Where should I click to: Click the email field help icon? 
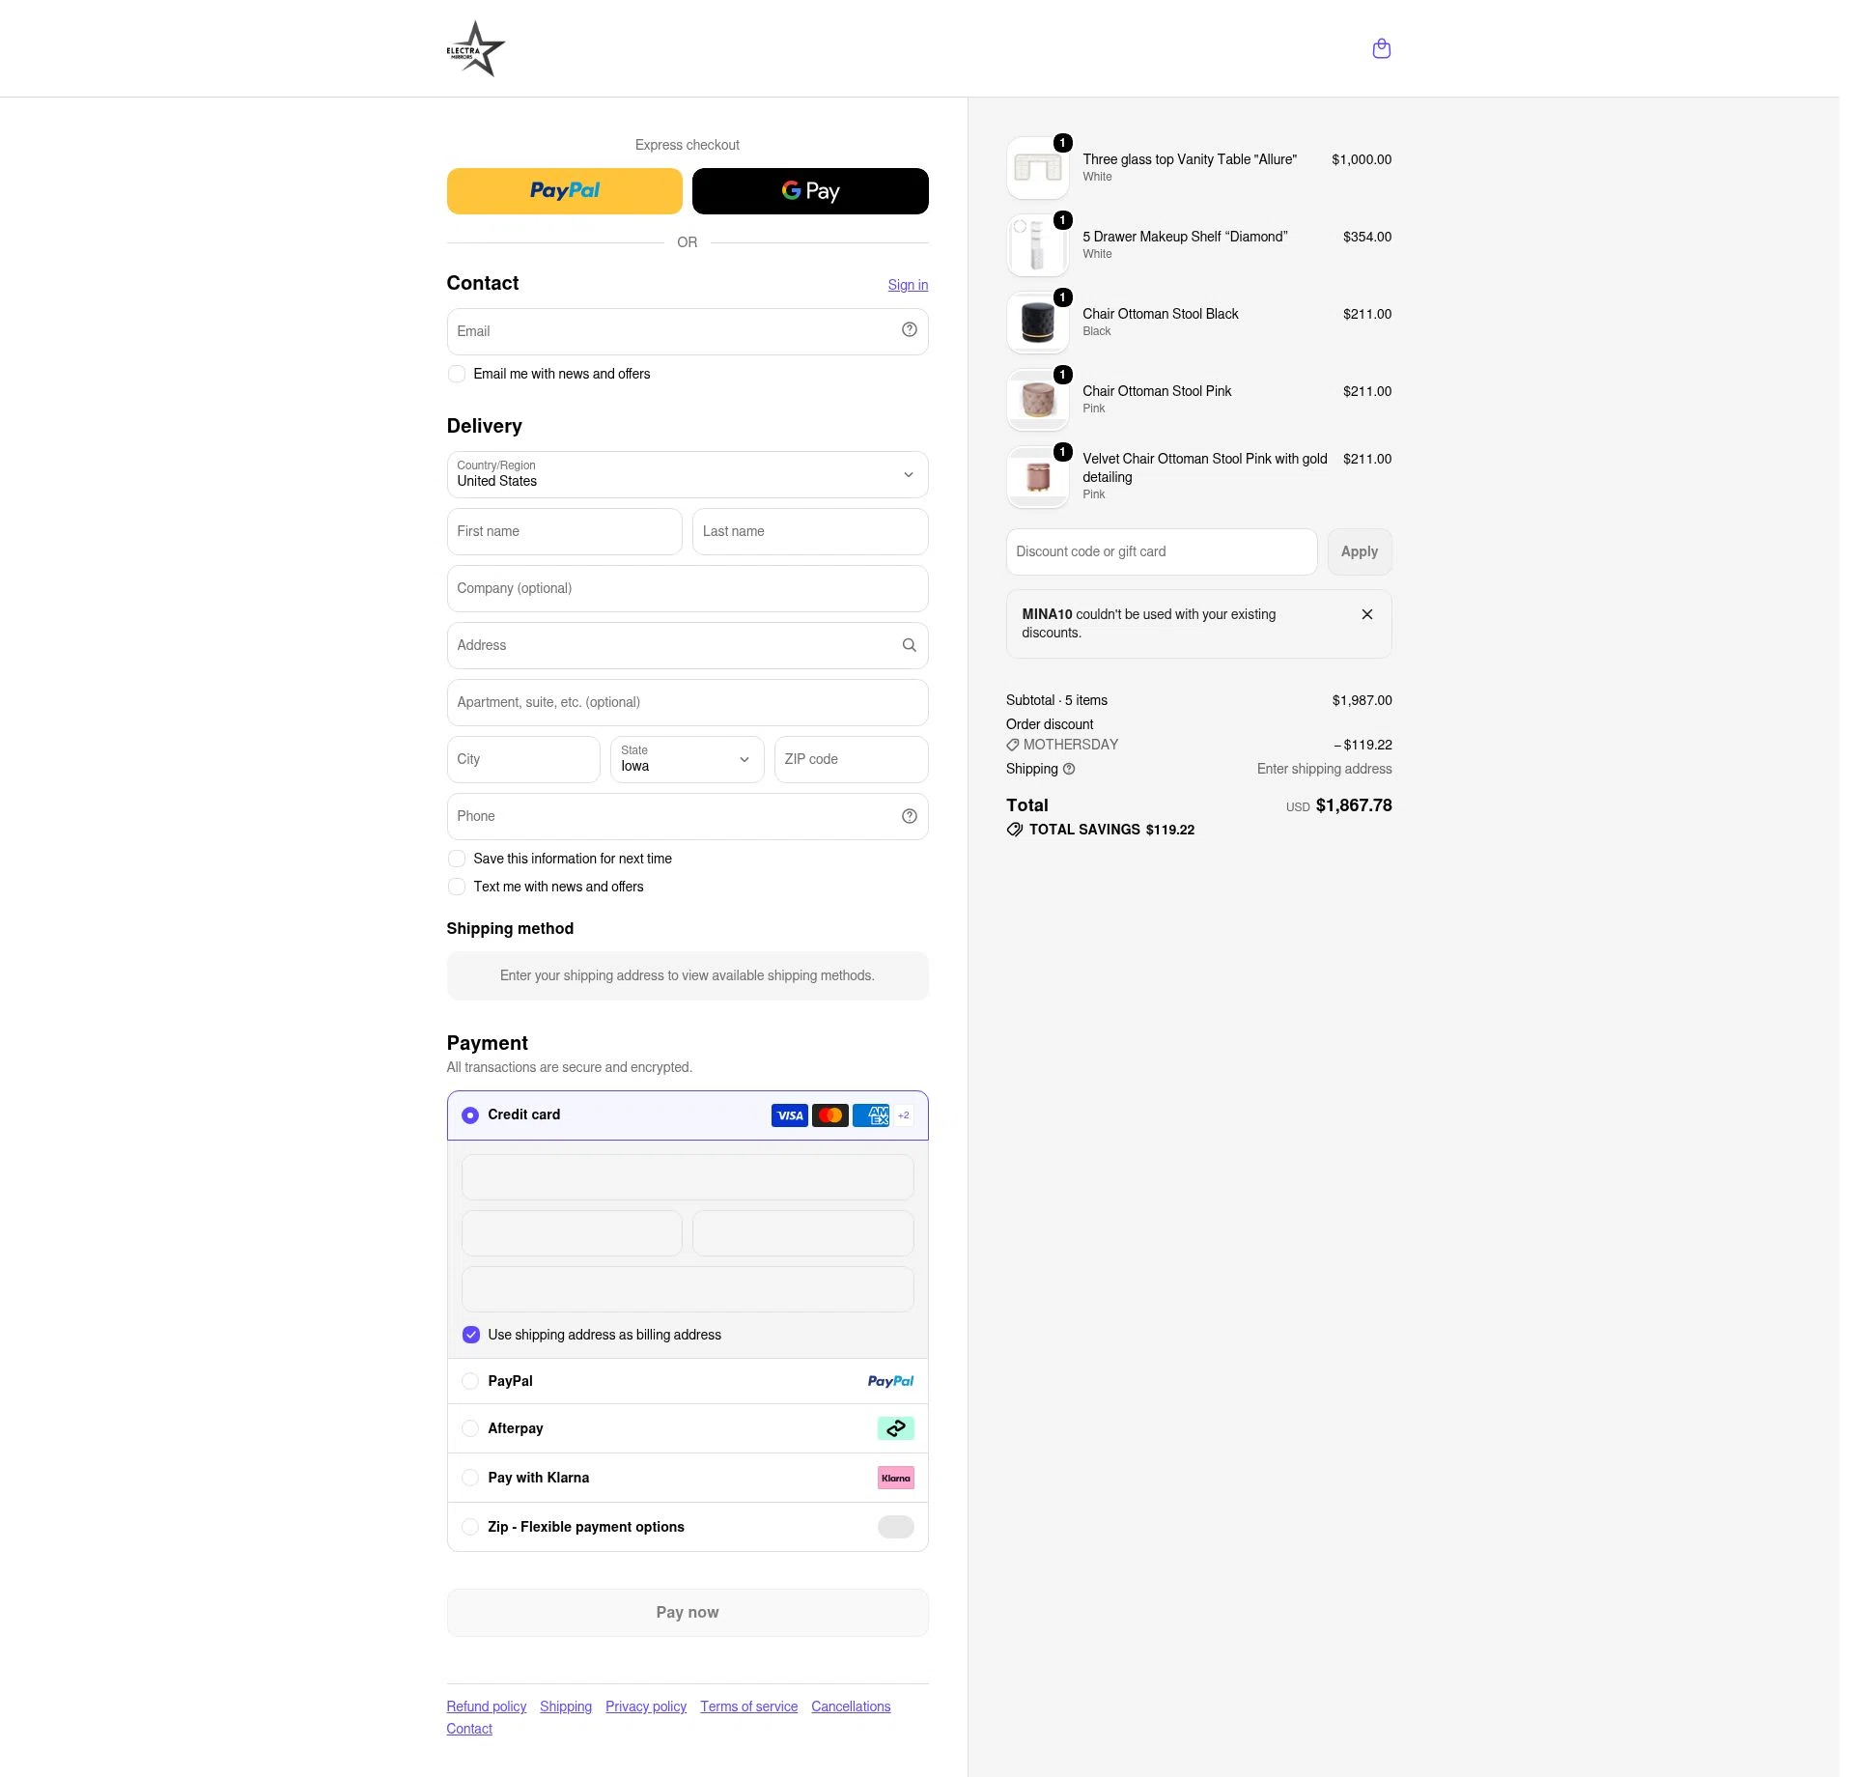click(909, 329)
